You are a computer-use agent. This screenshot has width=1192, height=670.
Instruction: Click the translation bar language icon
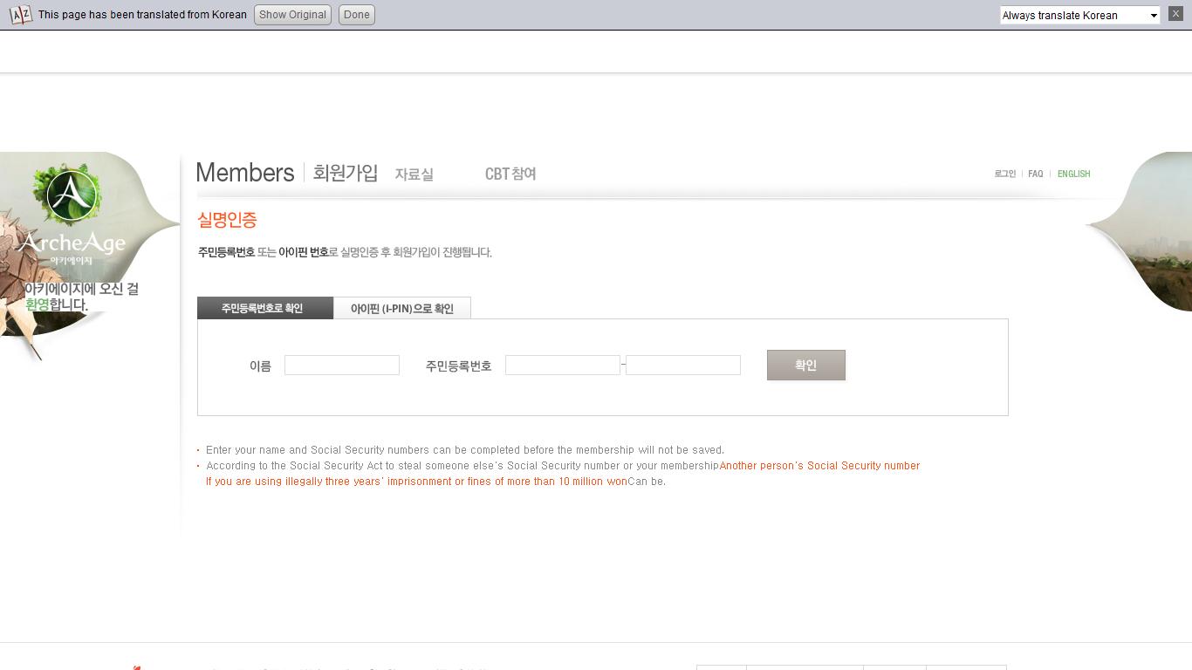point(20,15)
